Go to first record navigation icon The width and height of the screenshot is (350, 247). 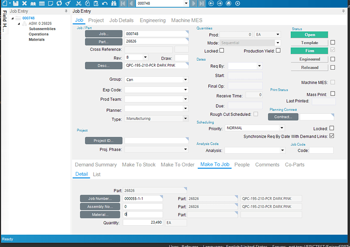pos(122,4)
